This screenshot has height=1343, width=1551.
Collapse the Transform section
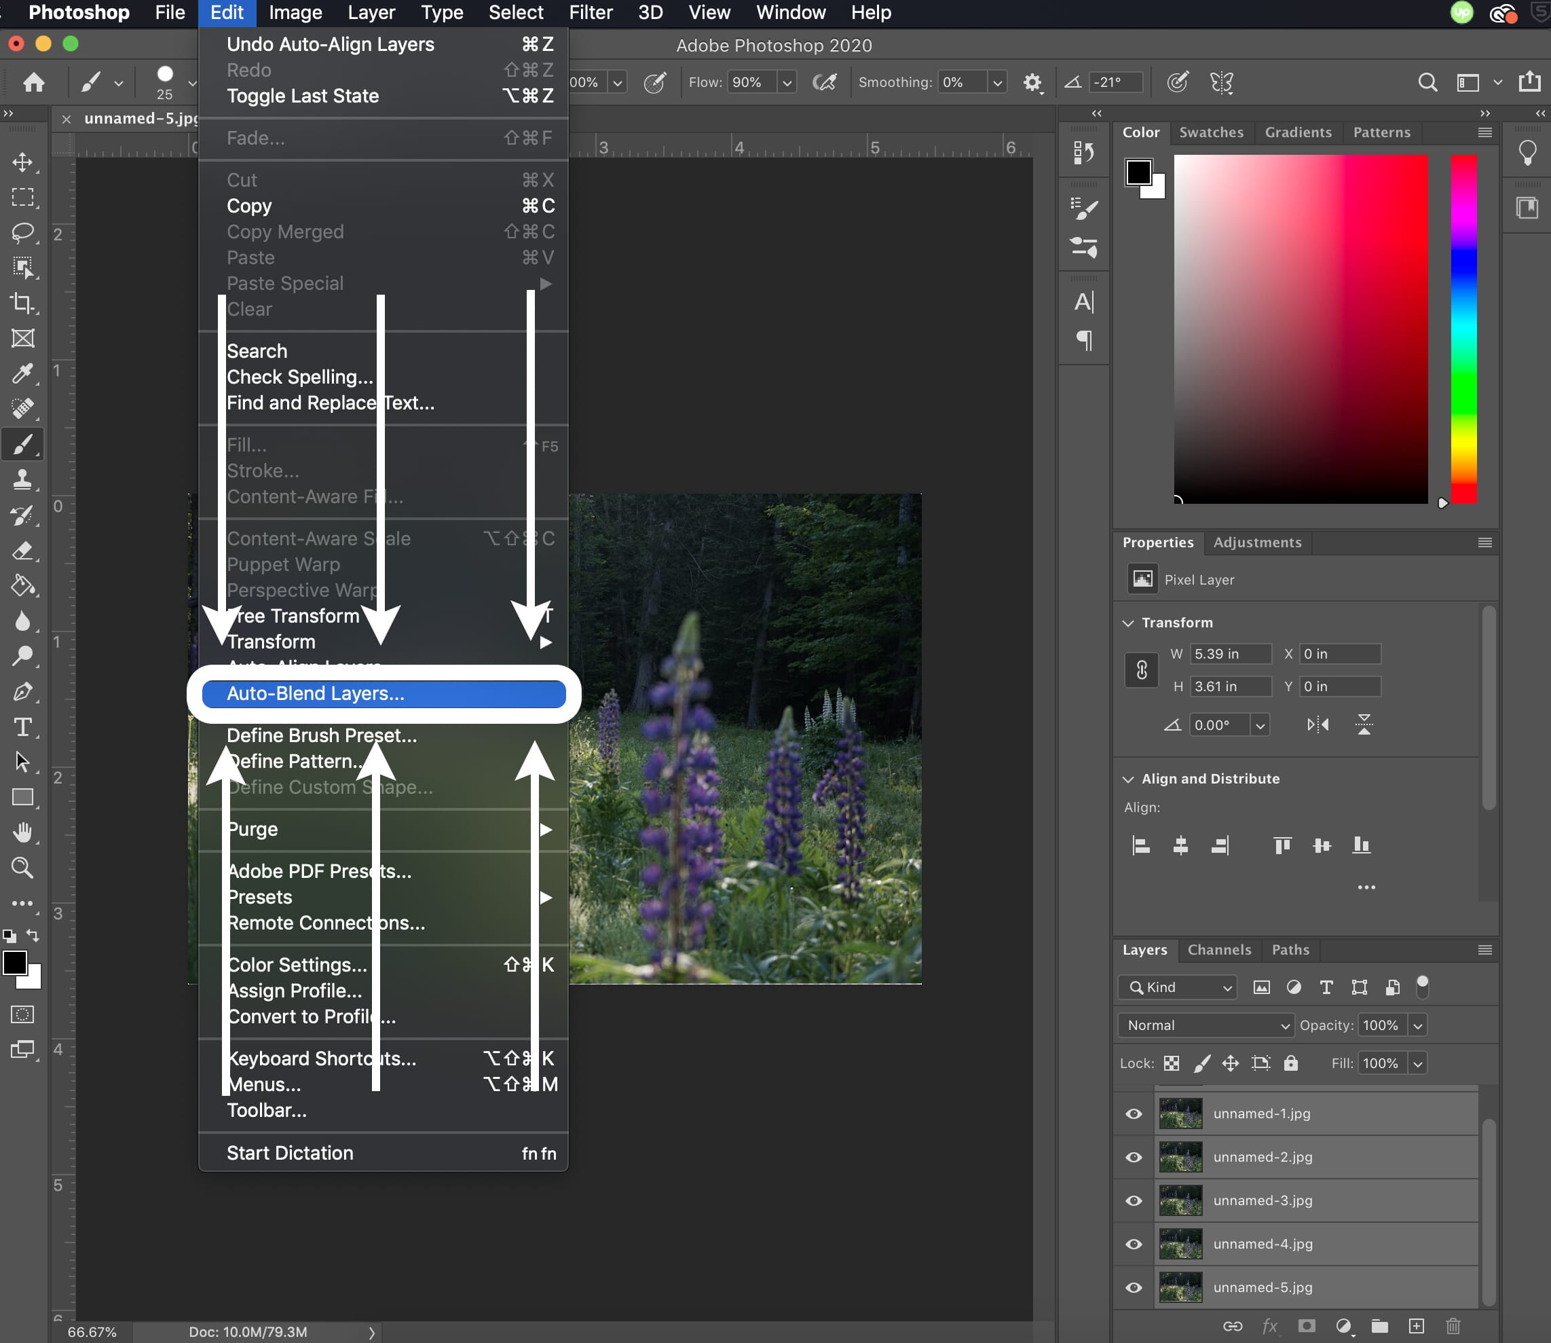[x=1127, y=623]
